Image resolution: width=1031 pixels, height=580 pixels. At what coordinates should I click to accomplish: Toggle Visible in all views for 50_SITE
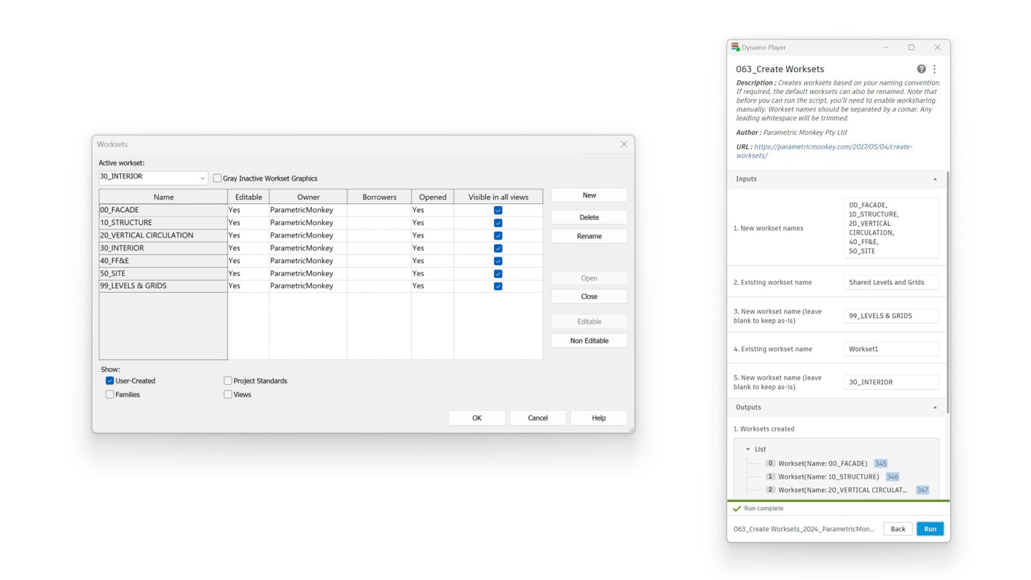tap(497, 273)
